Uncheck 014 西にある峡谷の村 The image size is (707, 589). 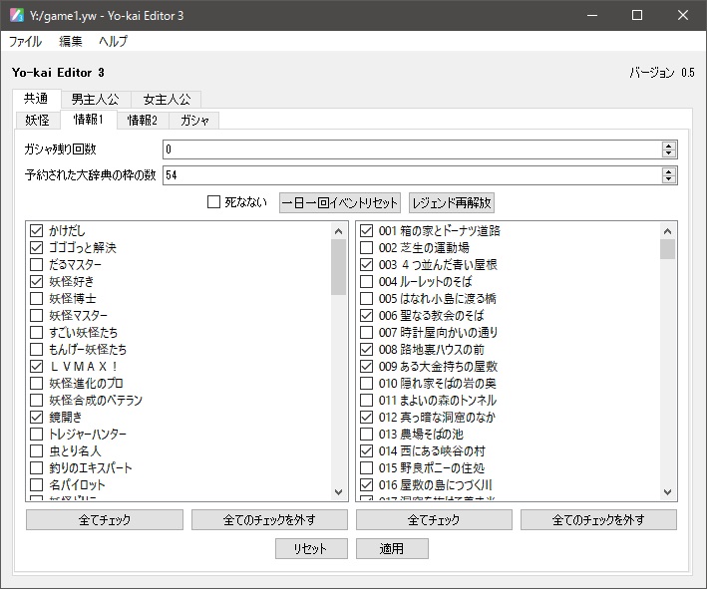[367, 451]
